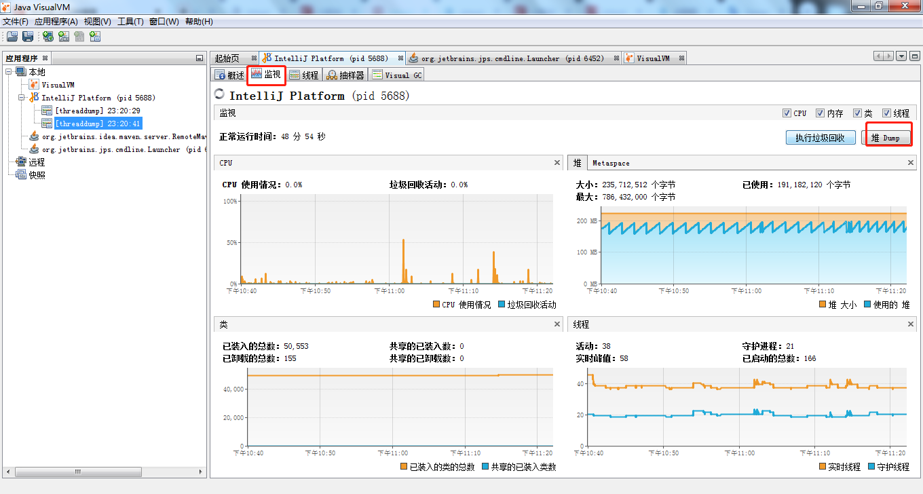Switch to the Metaspace chart tab

611,163
